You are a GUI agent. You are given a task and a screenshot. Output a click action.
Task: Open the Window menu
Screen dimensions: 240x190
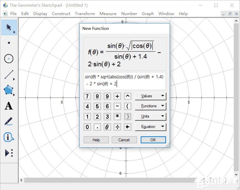coord(166,14)
